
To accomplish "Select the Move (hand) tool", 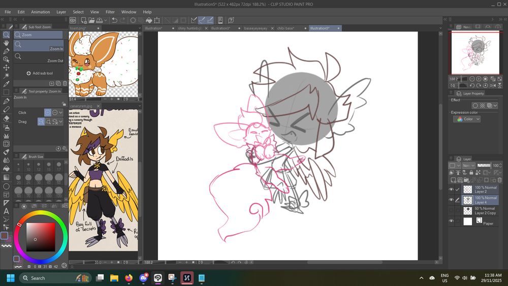I will point(6,43).
